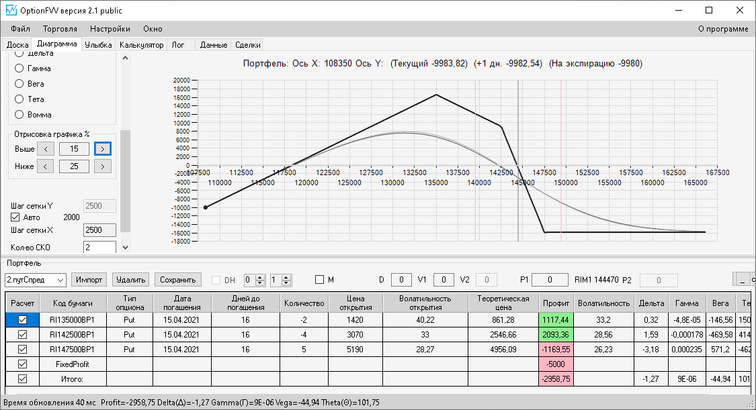Image resolution: width=756 pixels, height=410 pixels.
Task: Switch to the Доска tab
Action: (17, 45)
